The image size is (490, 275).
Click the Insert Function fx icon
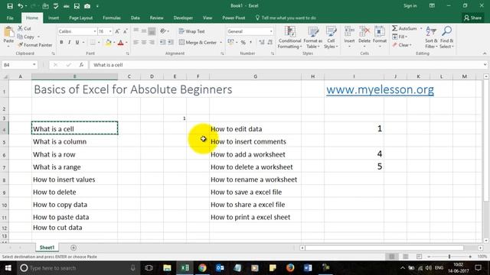81,65
